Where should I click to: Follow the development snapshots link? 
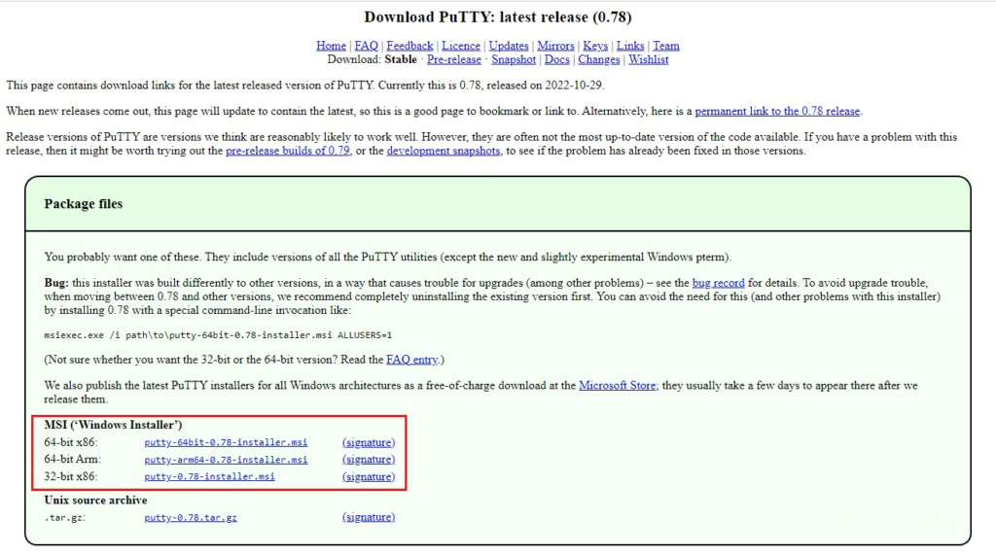pyautogui.click(x=444, y=152)
